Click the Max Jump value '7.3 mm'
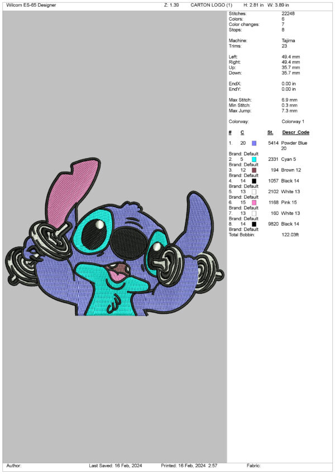The image size is (335, 474). coord(289,111)
